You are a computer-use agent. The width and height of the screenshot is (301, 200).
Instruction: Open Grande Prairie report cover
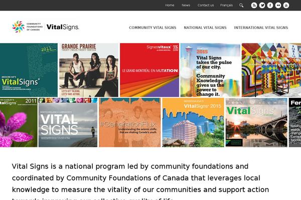tap(89, 70)
